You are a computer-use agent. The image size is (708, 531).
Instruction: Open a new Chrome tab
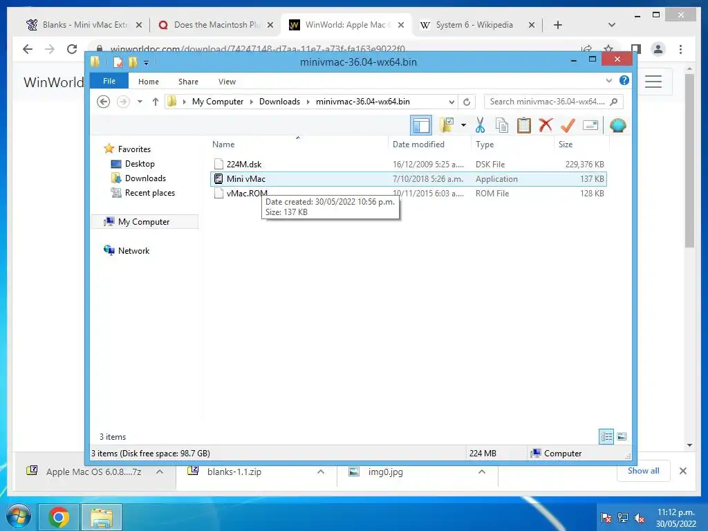pos(558,25)
